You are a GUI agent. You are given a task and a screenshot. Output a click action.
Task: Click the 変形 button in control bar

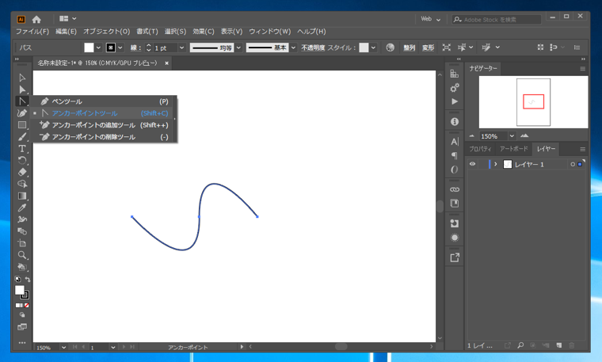[x=428, y=48]
